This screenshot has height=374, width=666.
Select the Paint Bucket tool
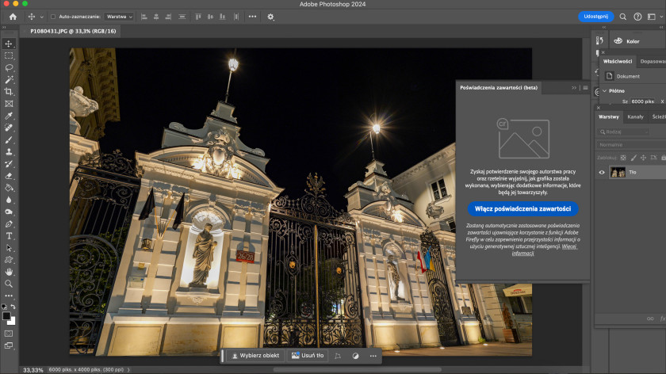[x=9, y=188]
